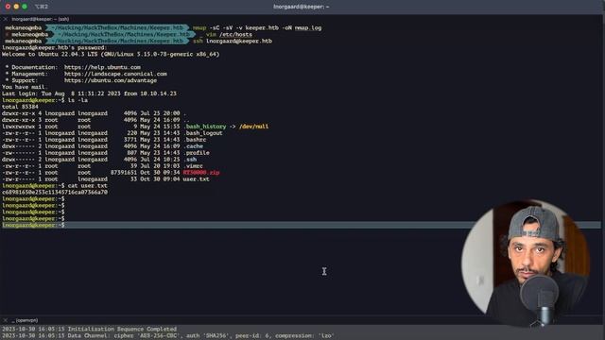The width and height of the screenshot is (605, 340).
Task: Click the user flag hash output
Action: pos(55,192)
